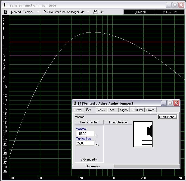Click the crosshair icon in the main title bar

4,5
